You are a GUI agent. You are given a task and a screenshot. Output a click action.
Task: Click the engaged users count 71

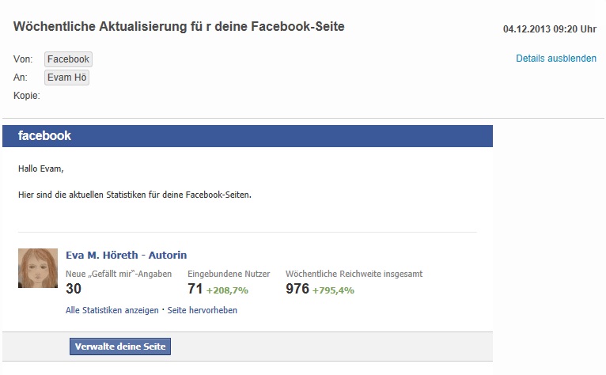(x=195, y=289)
